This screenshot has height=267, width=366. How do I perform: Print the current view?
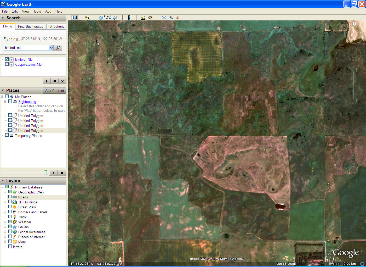pos(170,18)
